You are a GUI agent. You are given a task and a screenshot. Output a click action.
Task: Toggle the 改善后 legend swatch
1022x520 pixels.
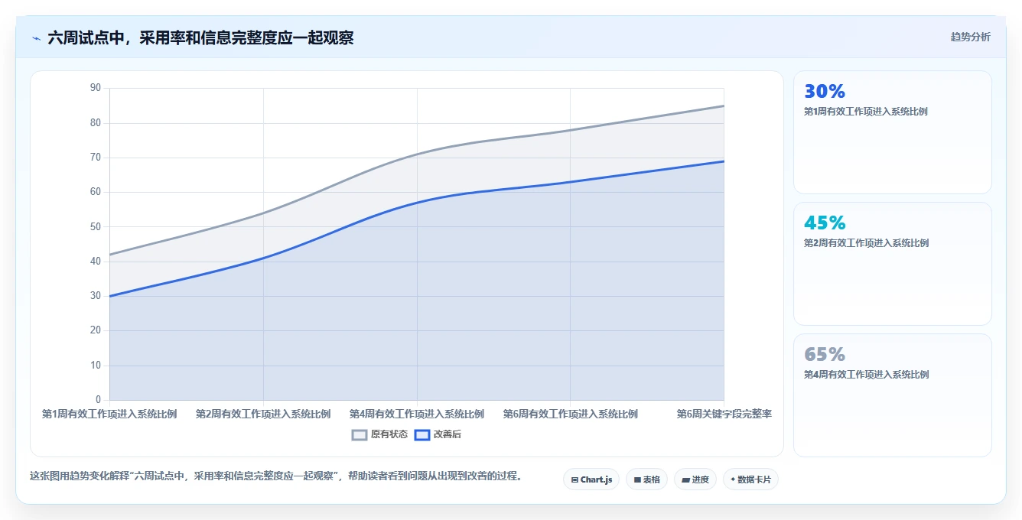point(422,435)
